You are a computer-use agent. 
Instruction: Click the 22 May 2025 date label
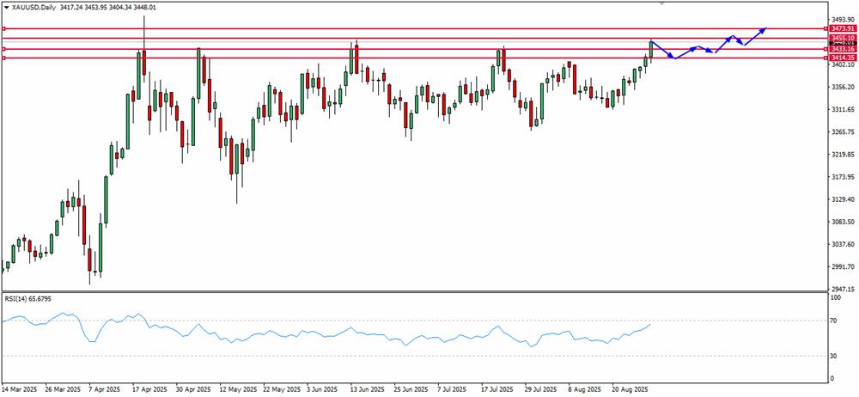click(282, 388)
